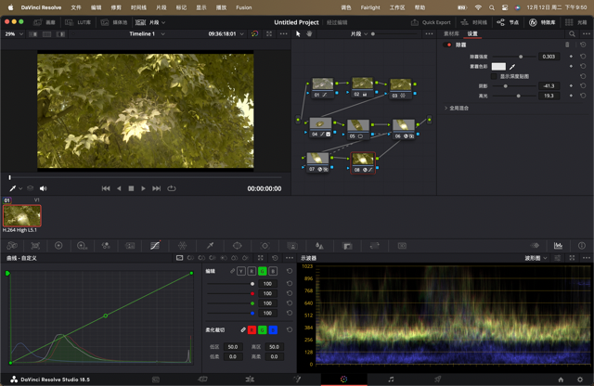This screenshot has height=386, width=594.
Task: Click the stop playback button
Action: click(131, 188)
